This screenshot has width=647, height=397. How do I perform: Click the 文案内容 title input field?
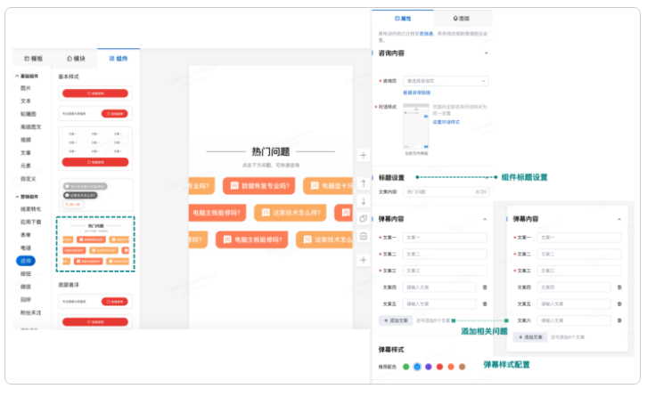tap(445, 191)
